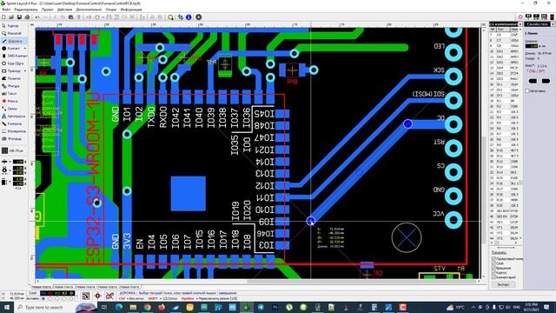Toggle the first checkbox under Показать
This screenshot has height=313, width=556.
pyautogui.click(x=493, y=259)
